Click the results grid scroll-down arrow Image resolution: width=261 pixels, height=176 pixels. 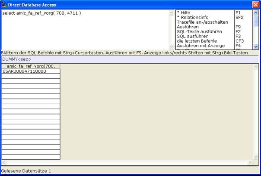click(256, 157)
